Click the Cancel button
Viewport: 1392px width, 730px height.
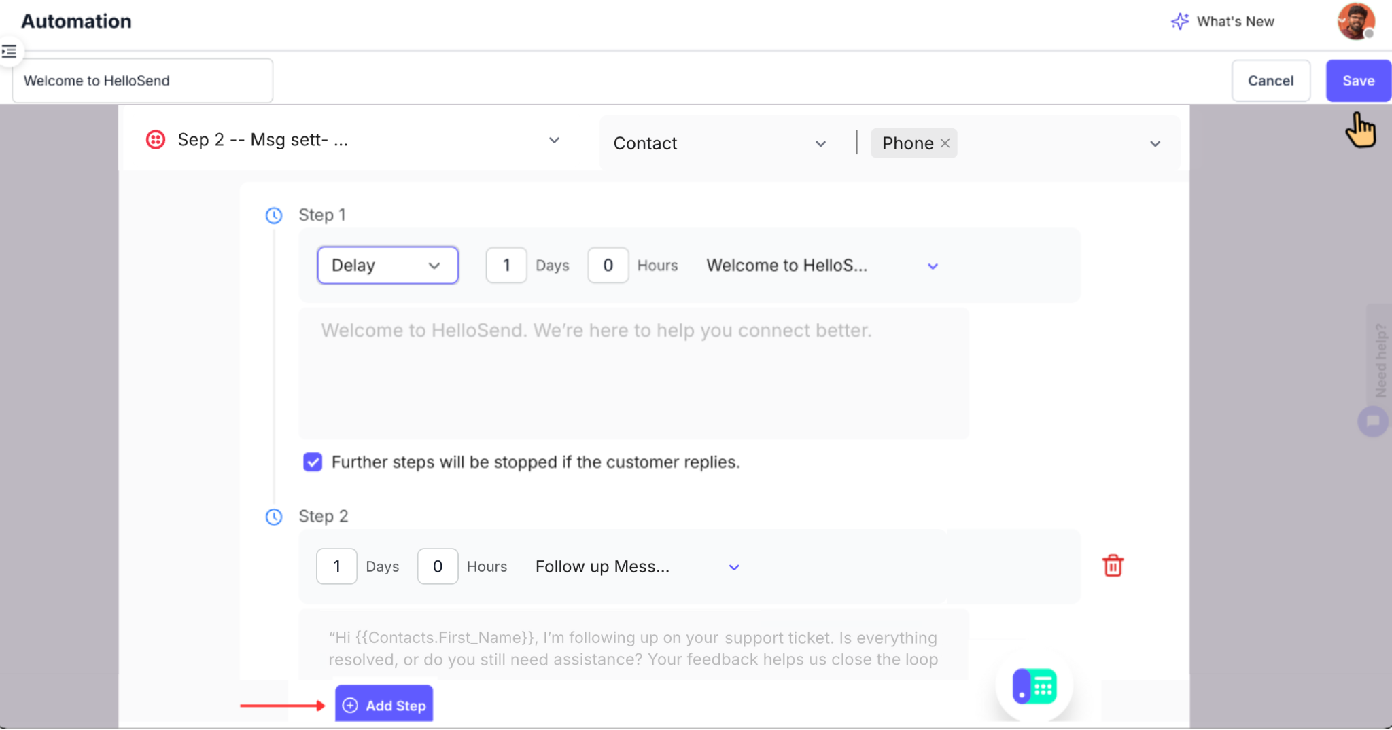point(1270,81)
